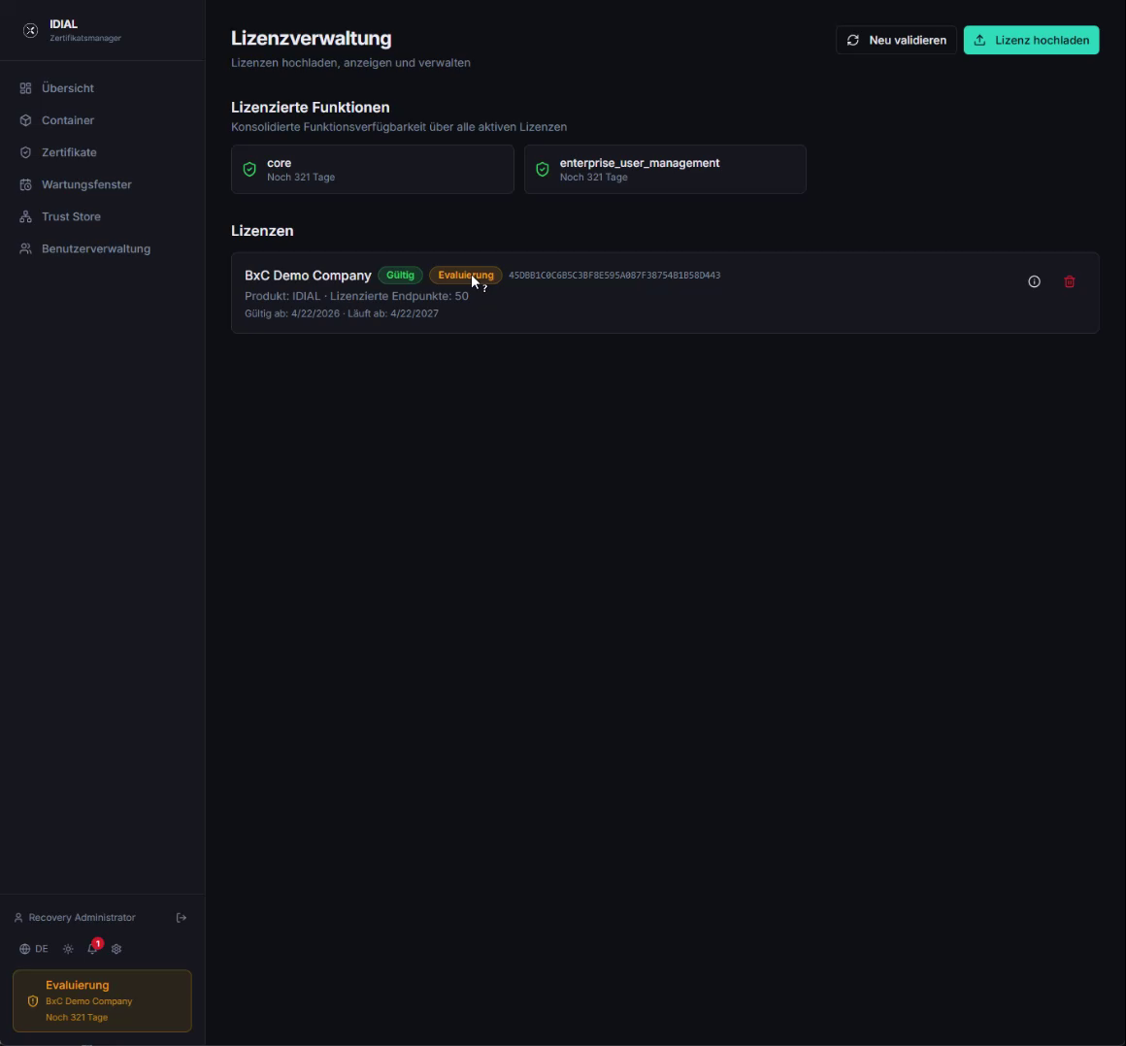Click Noch 321 Tage under core
Image resolution: width=1126 pixels, height=1046 pixels.
click(x=301, y=178)
